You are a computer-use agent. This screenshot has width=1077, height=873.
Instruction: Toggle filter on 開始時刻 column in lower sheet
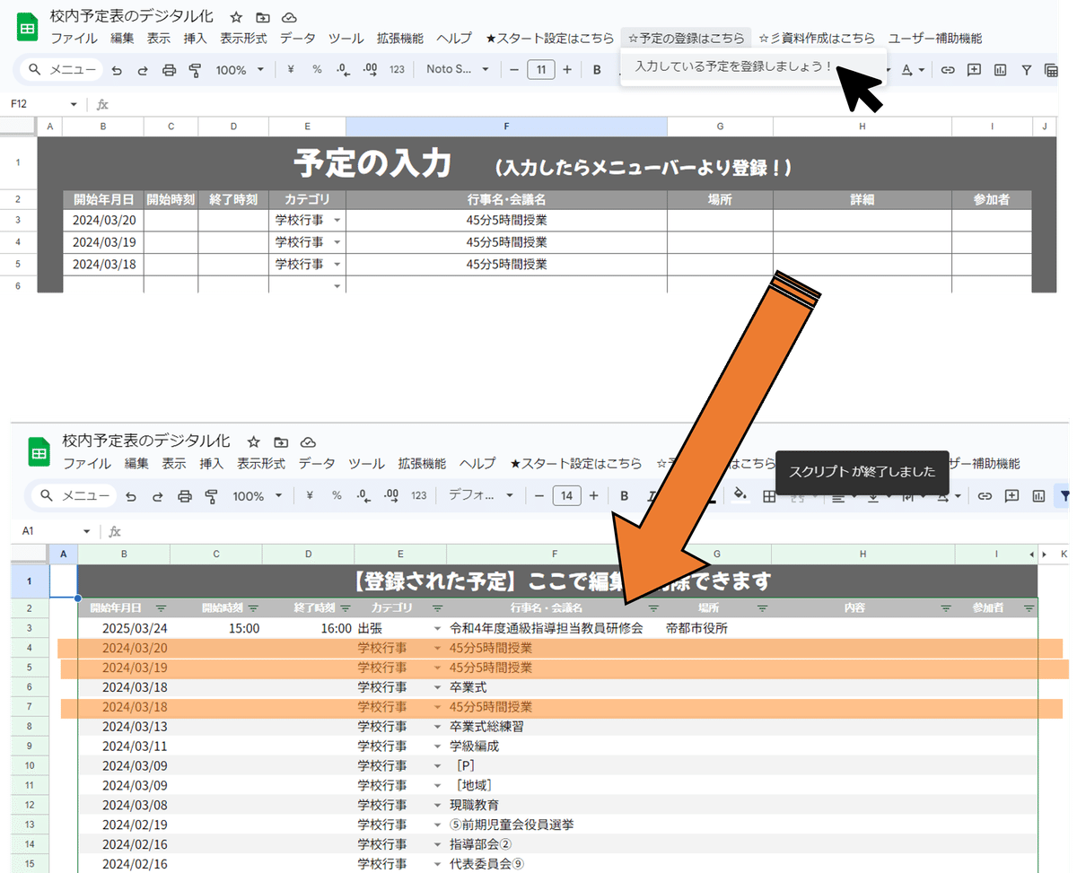(x=253, y=608)
